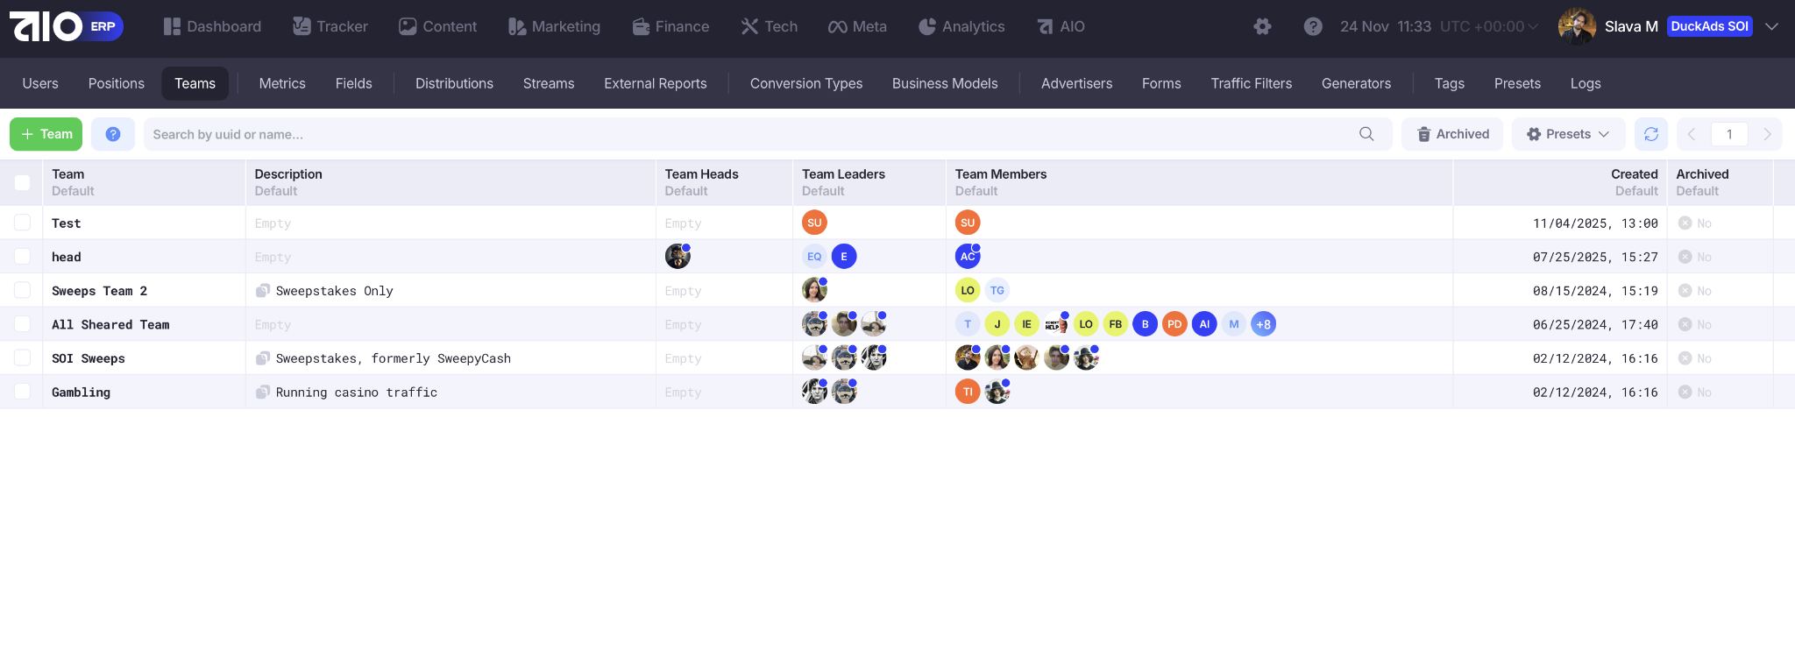
Task: Tick the checkbox for Gambling team
Action: 23,392
